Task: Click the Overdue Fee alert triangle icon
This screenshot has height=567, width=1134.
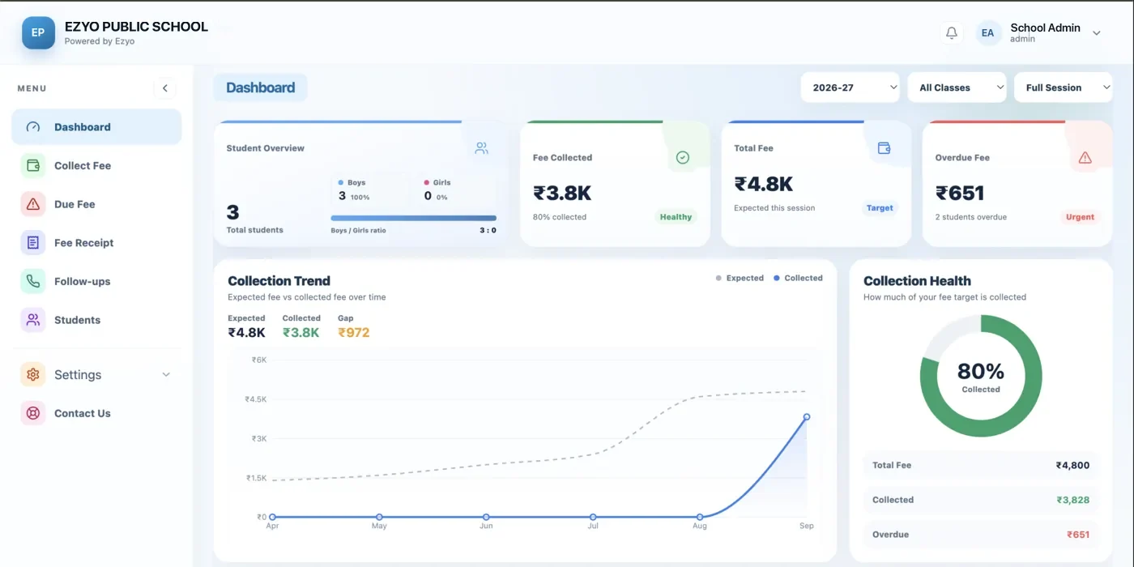Action: (x=1085, y=157)
